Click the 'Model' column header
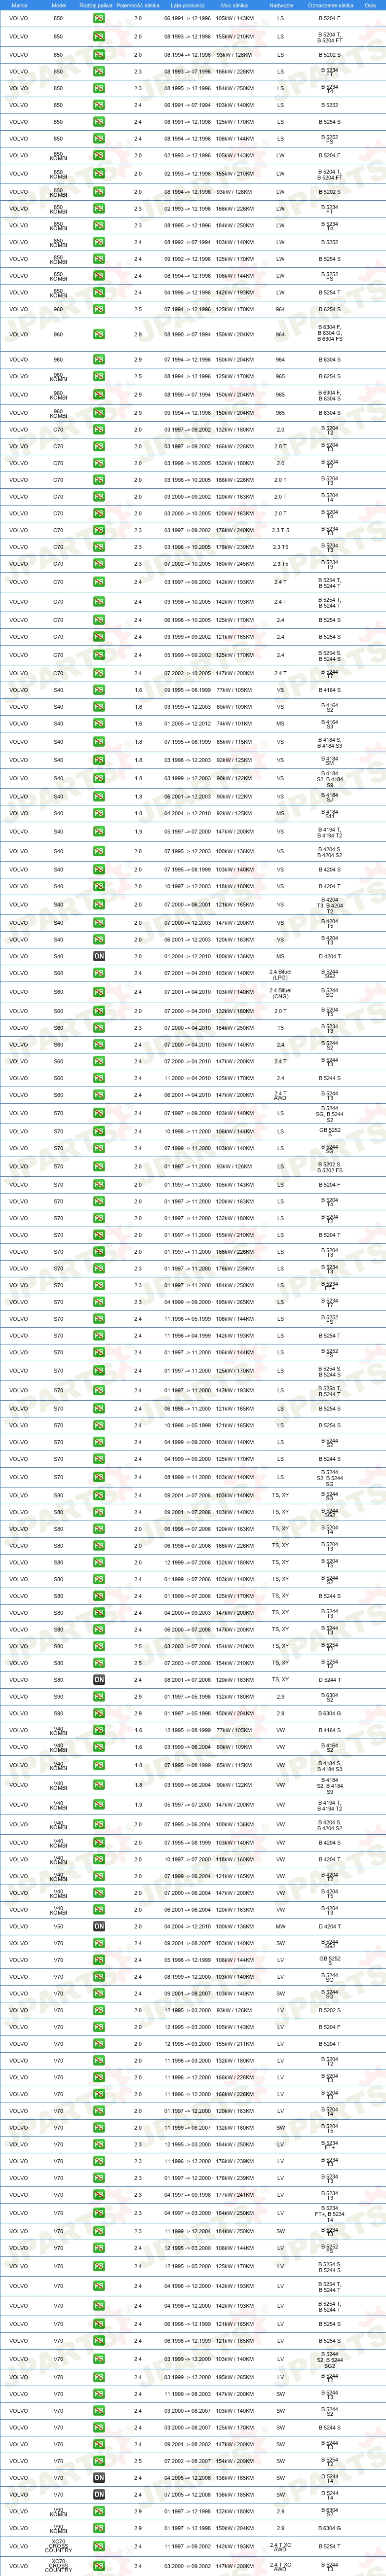 pos(58,5)
